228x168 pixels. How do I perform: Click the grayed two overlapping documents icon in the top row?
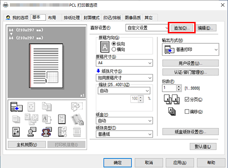point(47,106)
